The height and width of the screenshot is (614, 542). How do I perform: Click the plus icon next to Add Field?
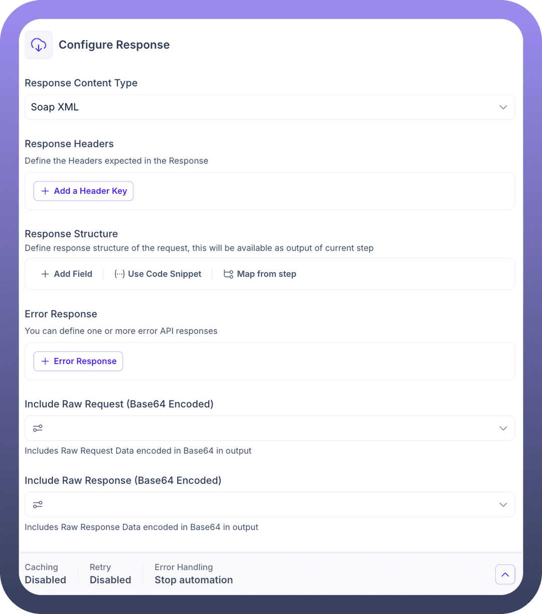coord(45,274)
